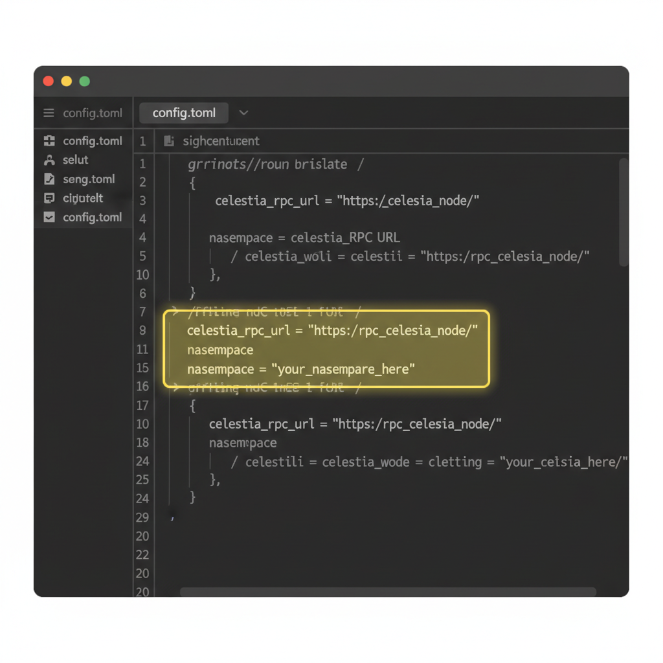Click the hamburger menu icon beside config.toml
Image resolution: width=663 pixels, height=663 pixels.
tap(48, 113)
